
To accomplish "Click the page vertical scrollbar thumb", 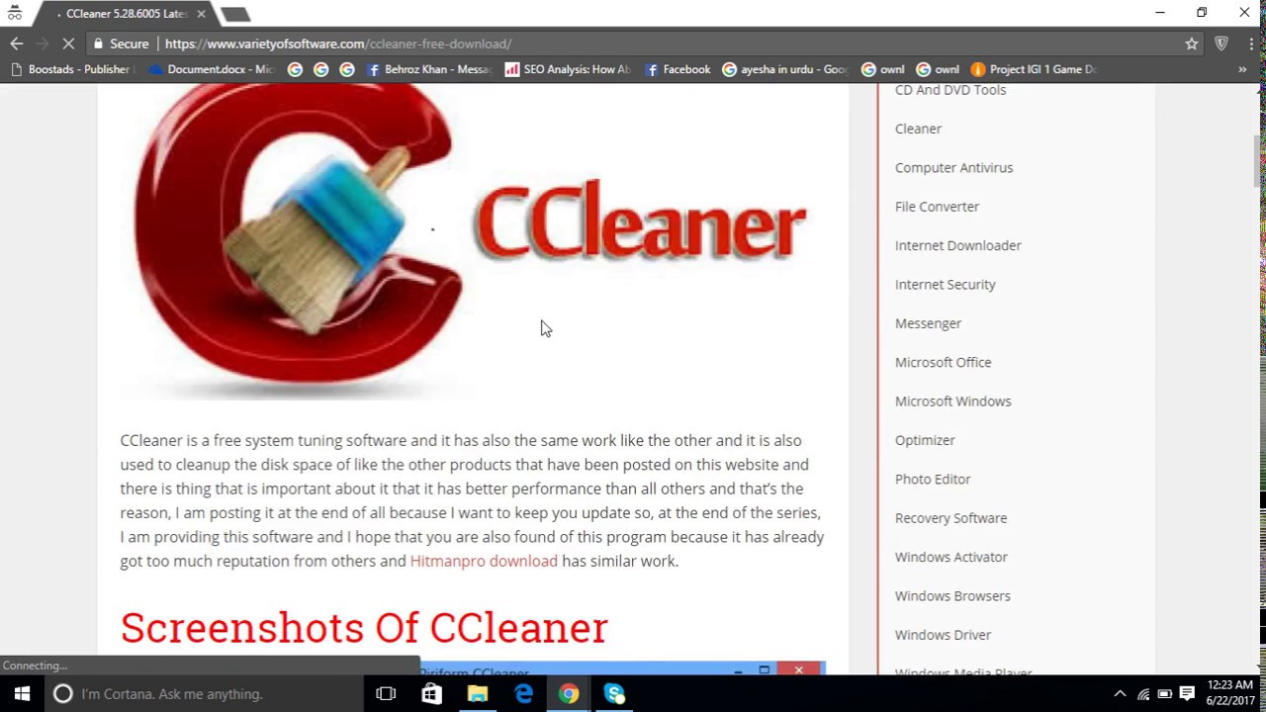I will coord(1259,161).
